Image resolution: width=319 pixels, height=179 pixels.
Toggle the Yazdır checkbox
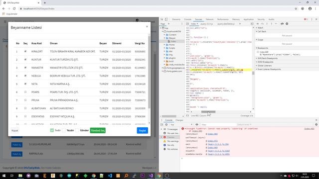pyautogui.click(x=64, y=130)
